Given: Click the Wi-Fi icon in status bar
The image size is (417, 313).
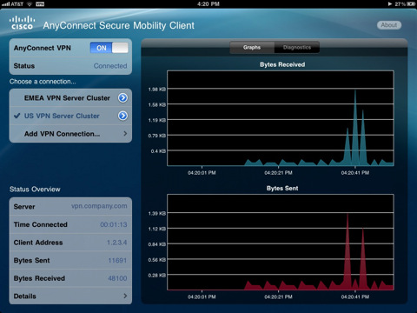Looking at the screenshot, I should (x=30, y=3).
